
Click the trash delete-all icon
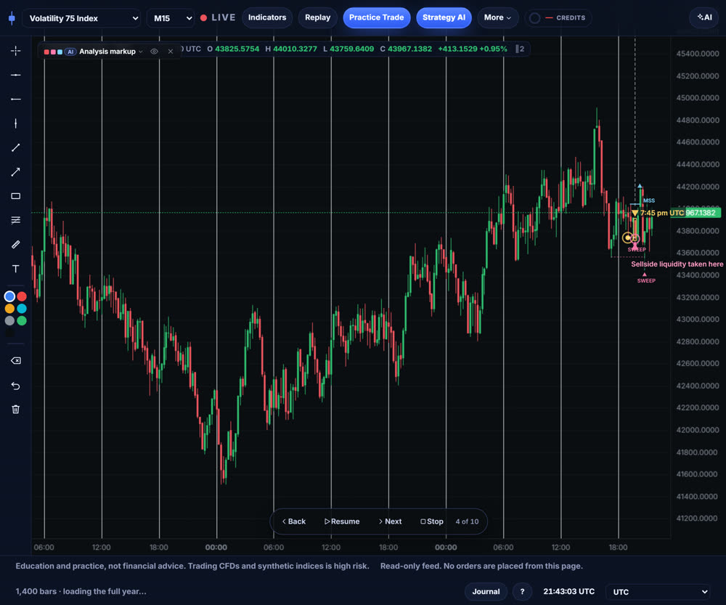pos(16,410)
